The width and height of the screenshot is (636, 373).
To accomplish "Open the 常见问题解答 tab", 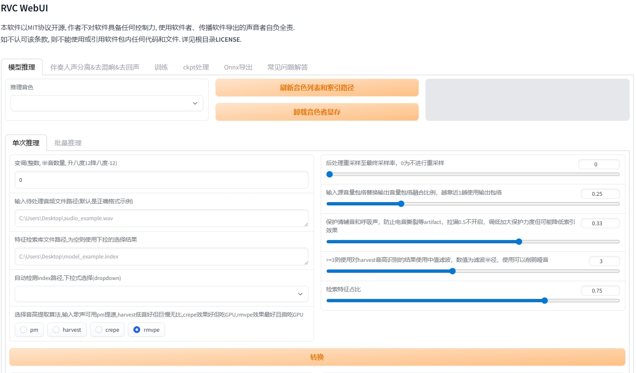I will [x=287, y=67].
